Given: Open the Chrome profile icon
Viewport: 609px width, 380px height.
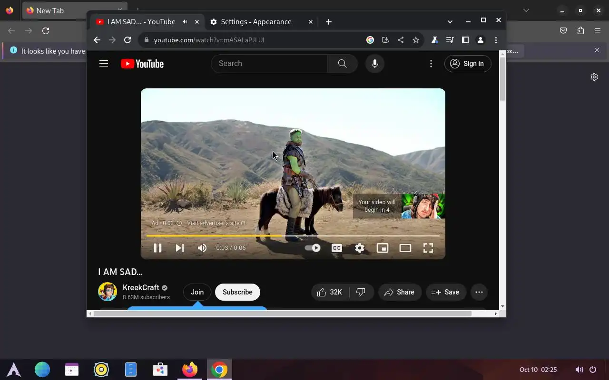Looking at the screenshot, I should 481,40.
